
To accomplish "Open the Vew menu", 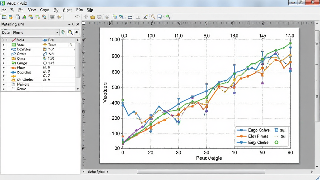I will click(x=32, y=10).
